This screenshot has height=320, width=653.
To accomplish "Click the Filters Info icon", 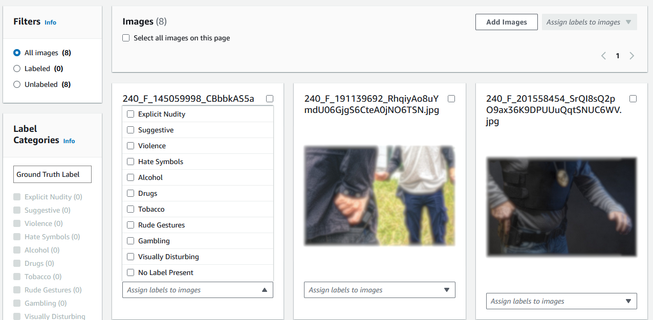I will pyautogui.click(x=50, y=22).
